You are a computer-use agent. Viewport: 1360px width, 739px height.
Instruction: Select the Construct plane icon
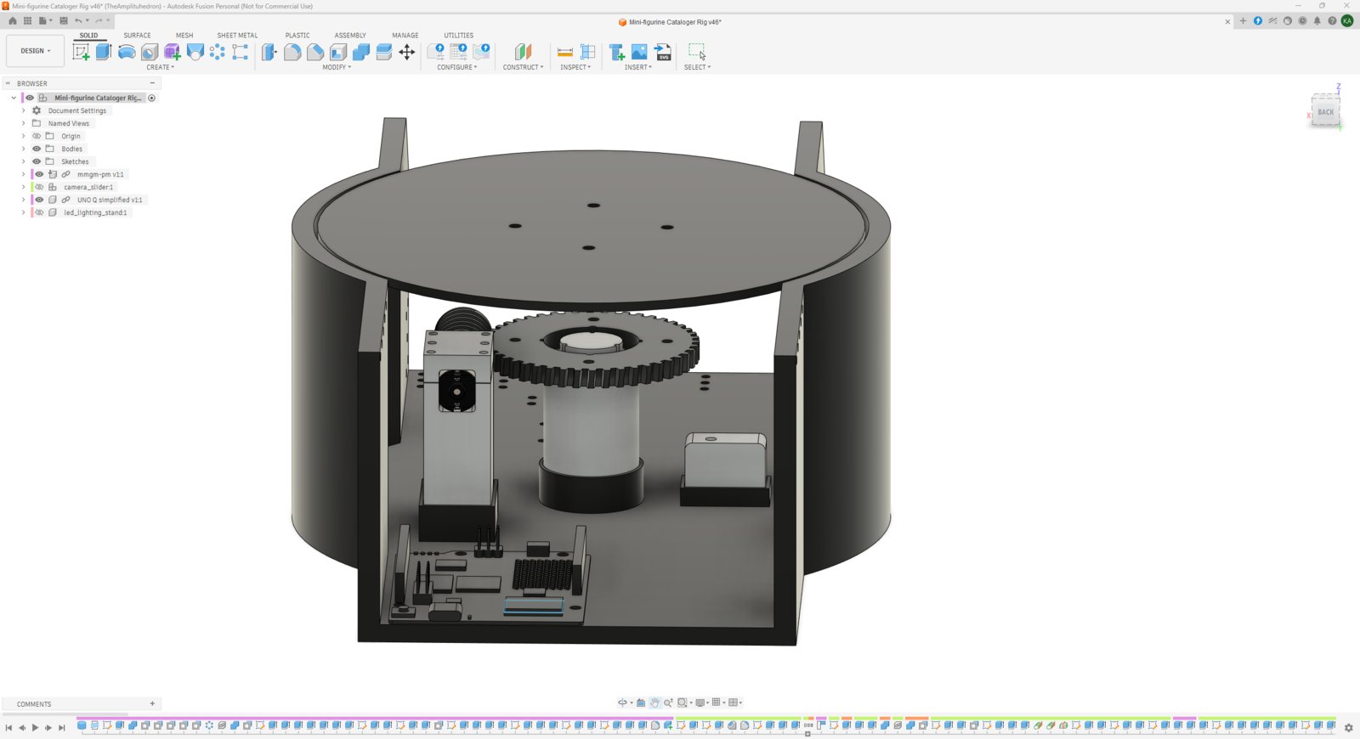pyautogui.click(x=523, y=52)
